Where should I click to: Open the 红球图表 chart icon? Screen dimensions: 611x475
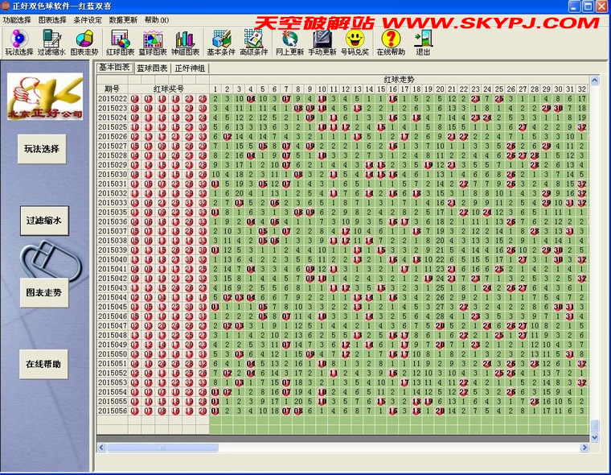[120, 42]
